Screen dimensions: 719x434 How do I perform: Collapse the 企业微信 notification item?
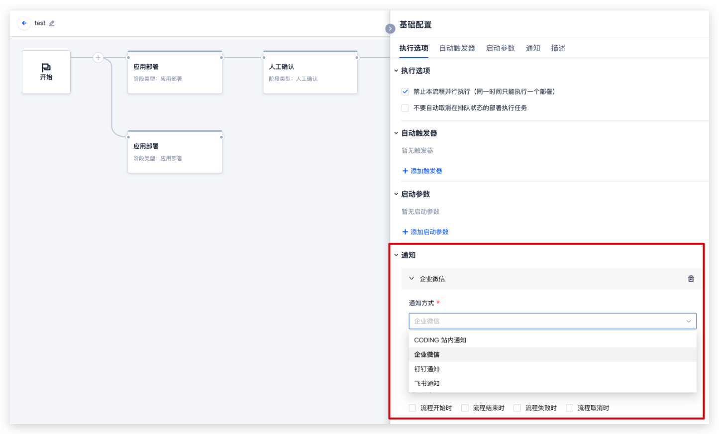pyautogui.click(x=411, y=279)
